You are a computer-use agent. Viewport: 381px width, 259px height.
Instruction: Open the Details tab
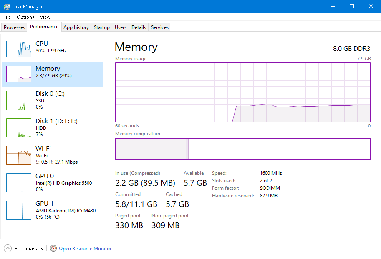[x=139, y=27]
